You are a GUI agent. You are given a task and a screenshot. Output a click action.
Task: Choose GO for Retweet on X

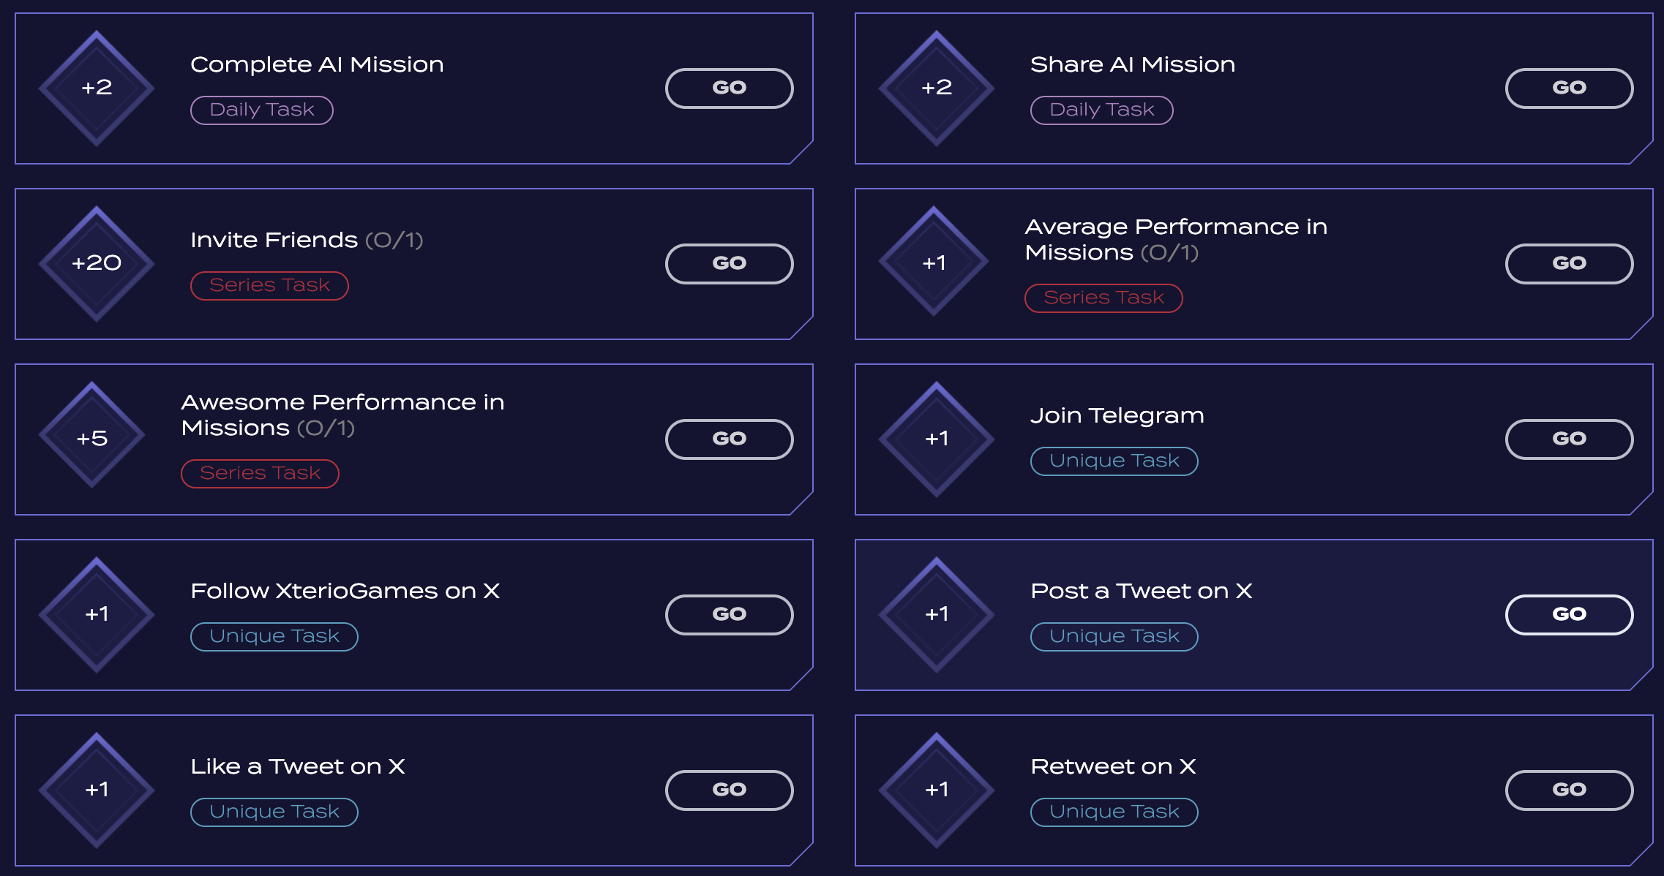click(x=1569, y=790)
